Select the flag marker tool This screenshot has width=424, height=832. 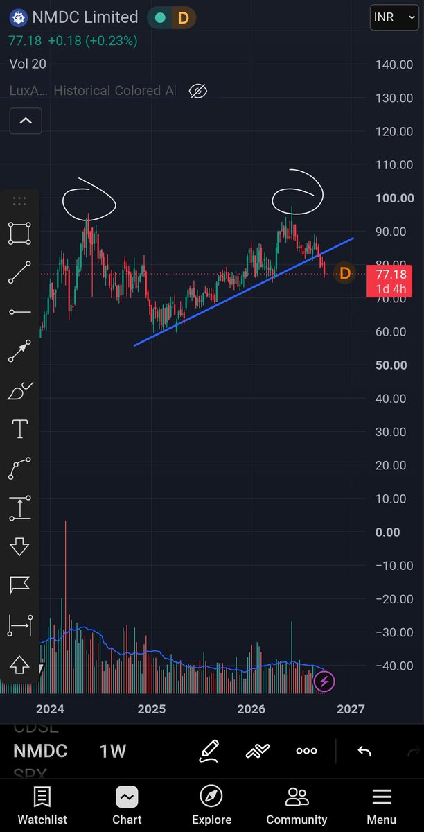pyautogui.click(x=19, y=586)
